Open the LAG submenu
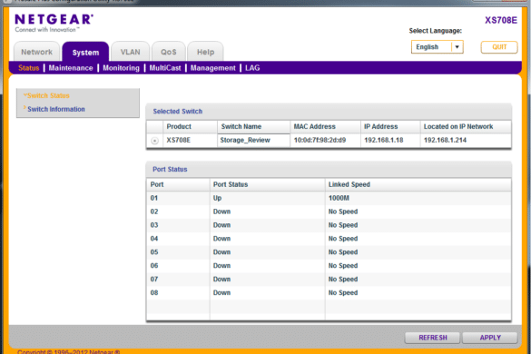This screenshot has width=531, height=354. click(252, 68)
